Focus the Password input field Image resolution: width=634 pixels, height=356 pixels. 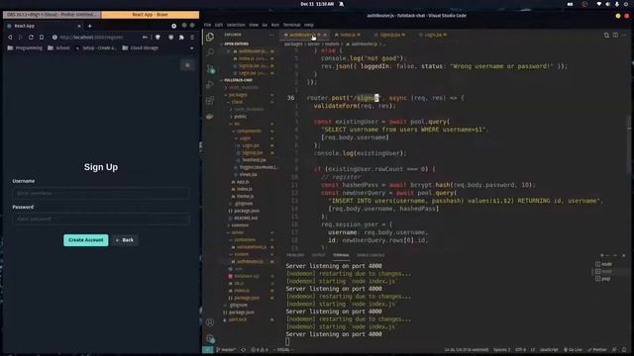tap(101, 219)
